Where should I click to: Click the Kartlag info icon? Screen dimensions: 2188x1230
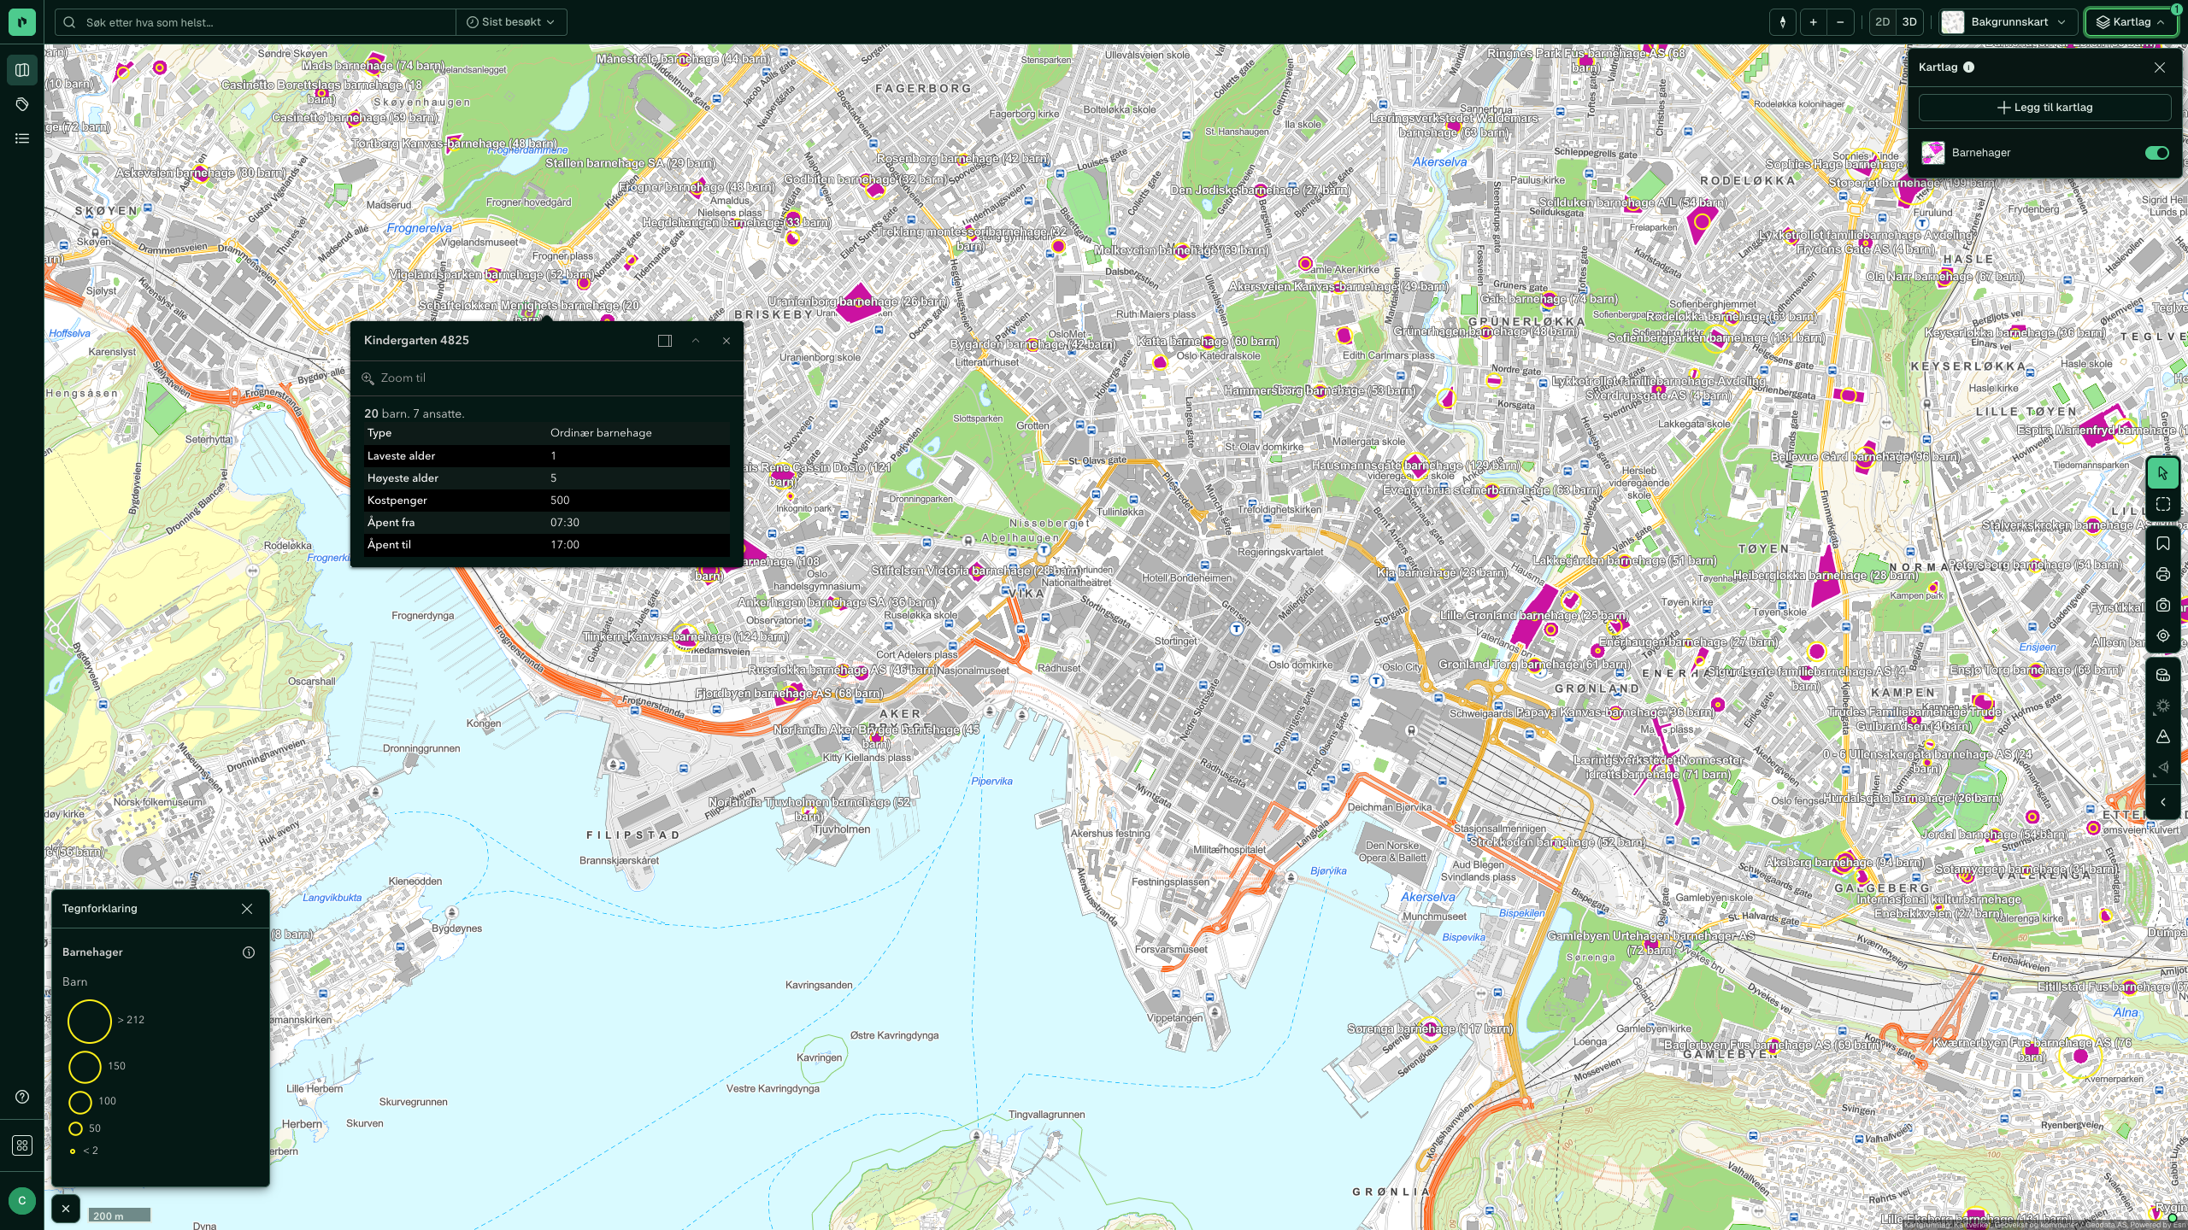coord(1969,67)
